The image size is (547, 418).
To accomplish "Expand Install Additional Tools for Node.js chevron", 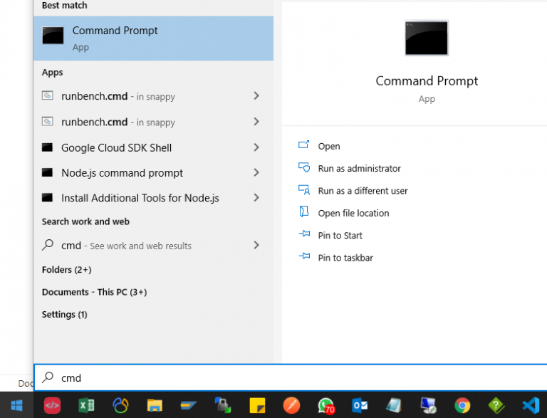I will click(x=256, y=197).
